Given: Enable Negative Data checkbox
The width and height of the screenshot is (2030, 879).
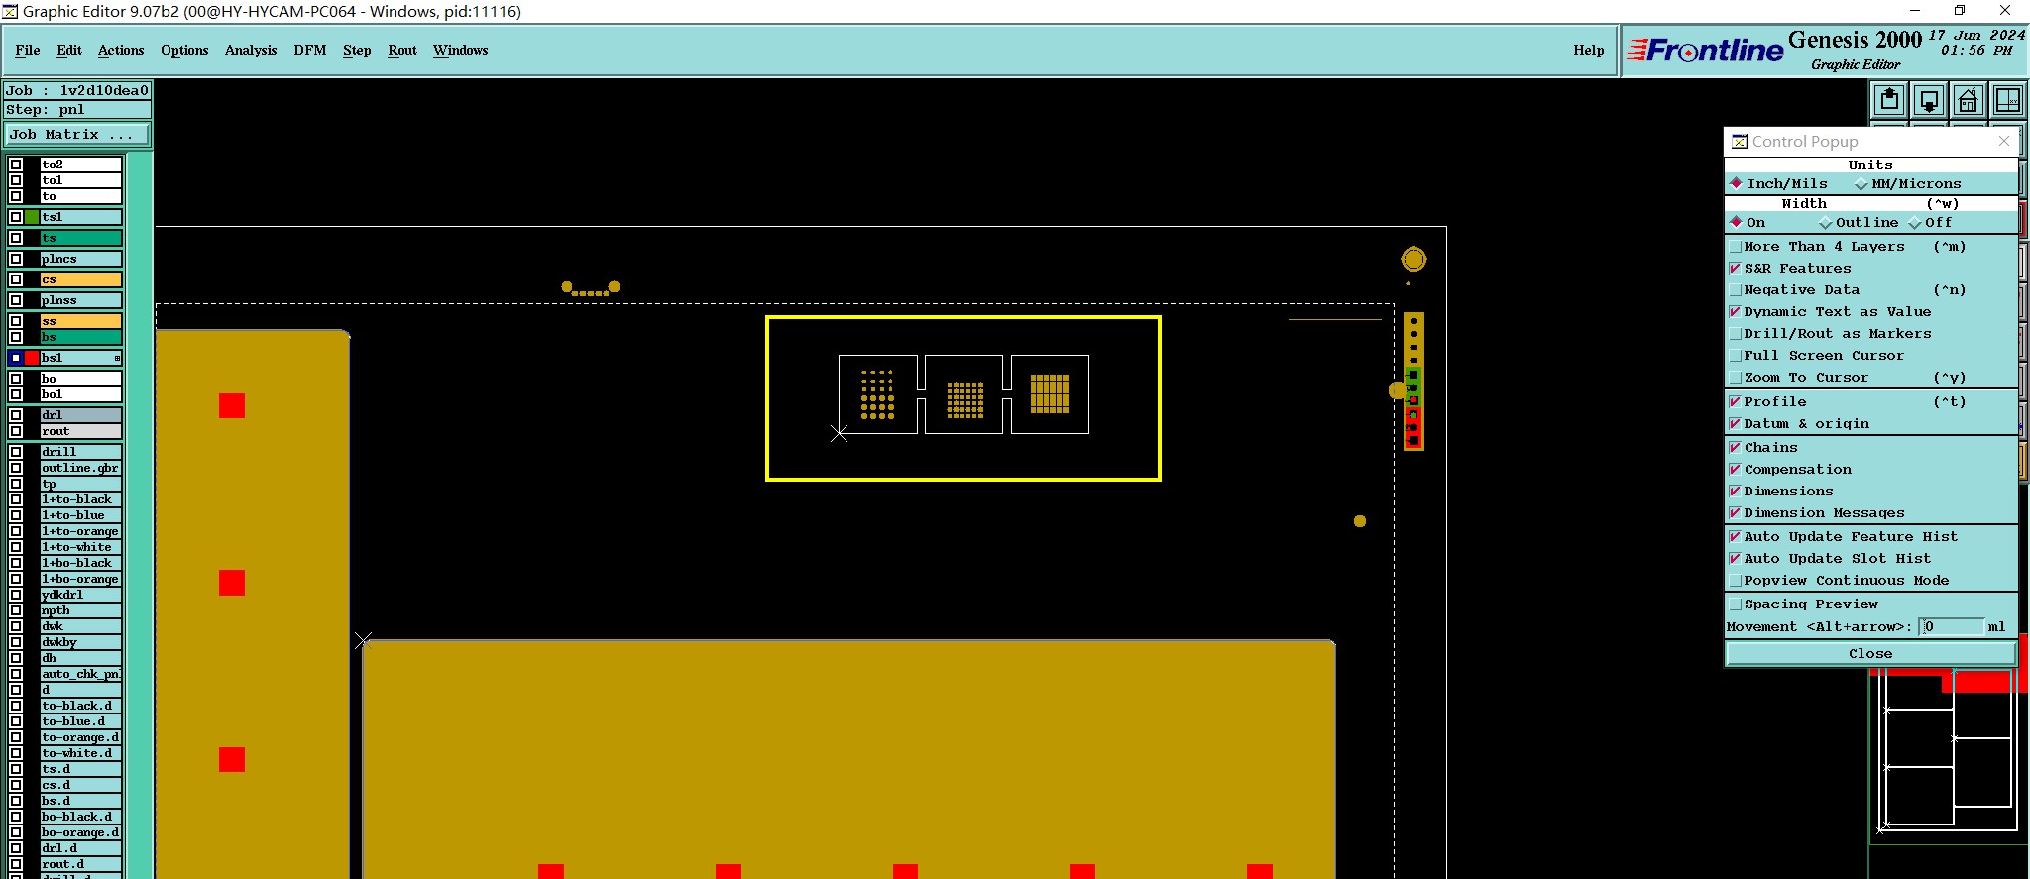Looking at the screenshot, I should [1736, 290].
